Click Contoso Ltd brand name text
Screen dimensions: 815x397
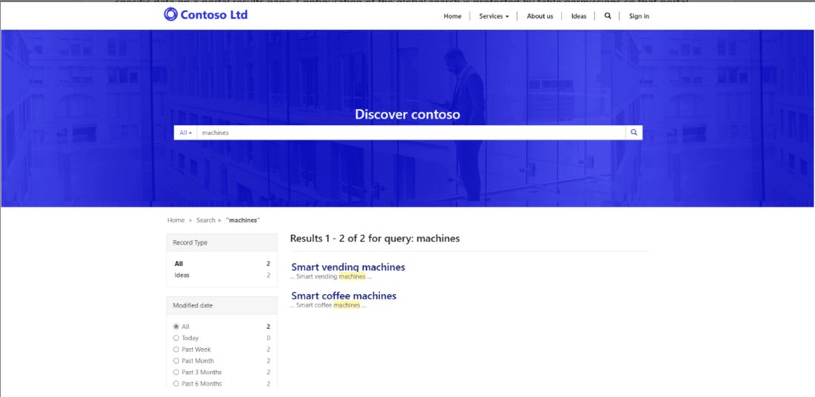tap(213, 15)
